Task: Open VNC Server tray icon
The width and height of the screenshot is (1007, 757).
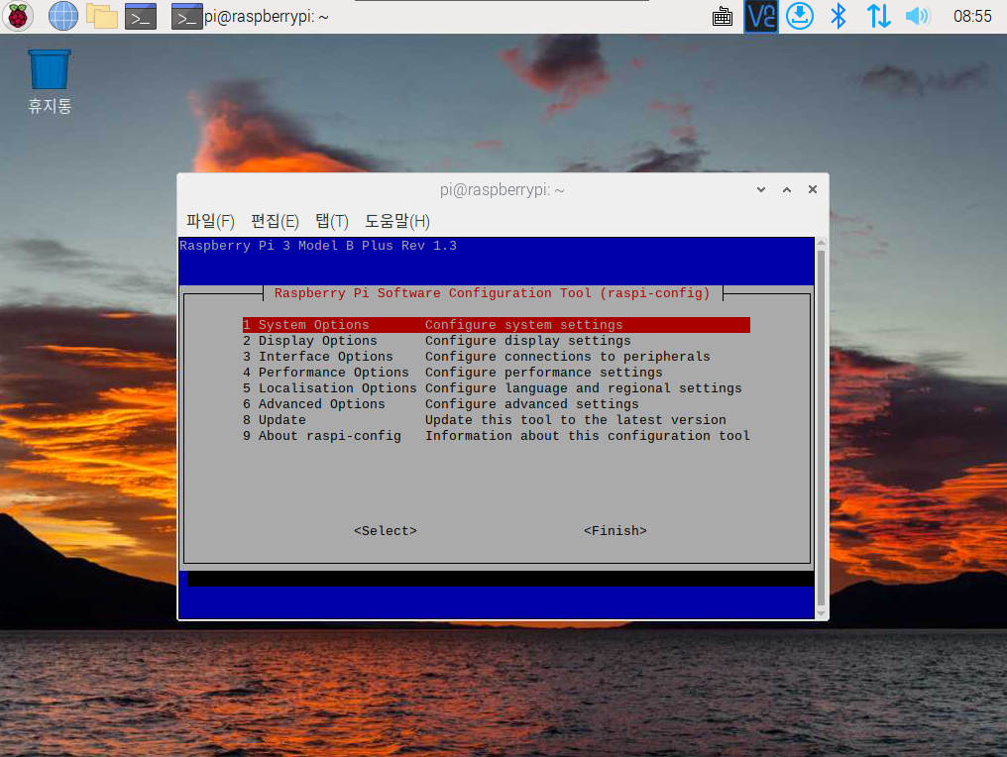Action: (x=761, y=16)
